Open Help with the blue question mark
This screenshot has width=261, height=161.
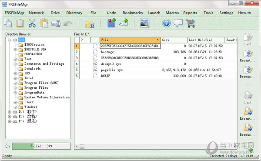tap(166, 23)
